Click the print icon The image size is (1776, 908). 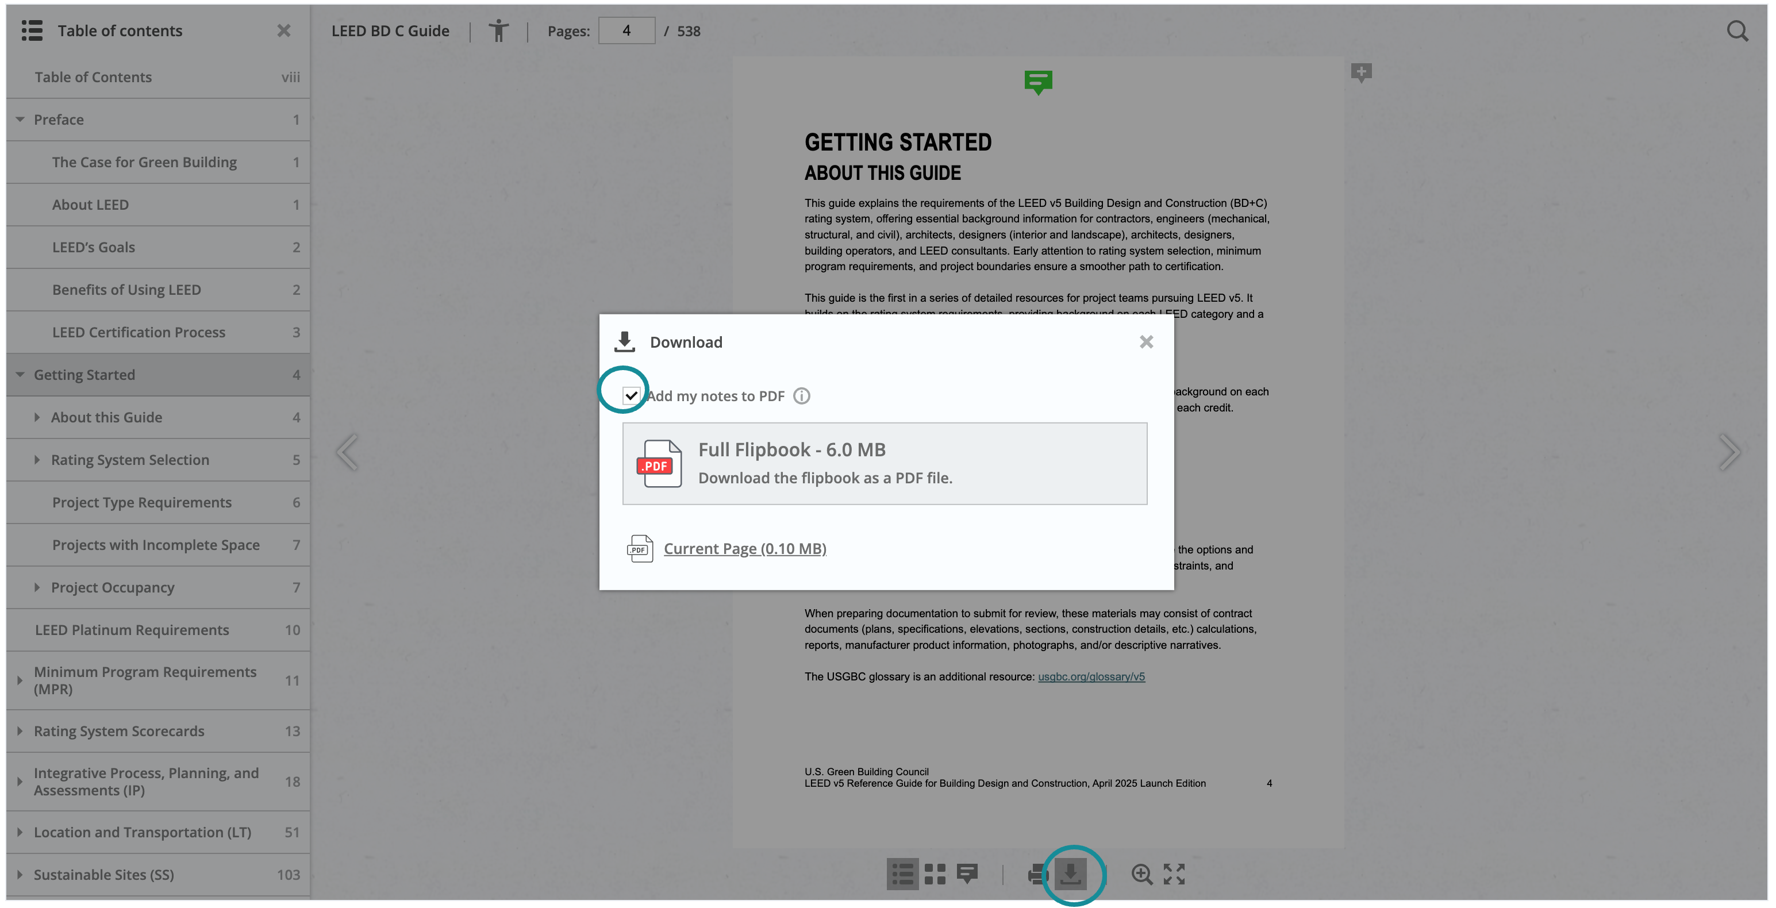click(x=1037, y=874)
